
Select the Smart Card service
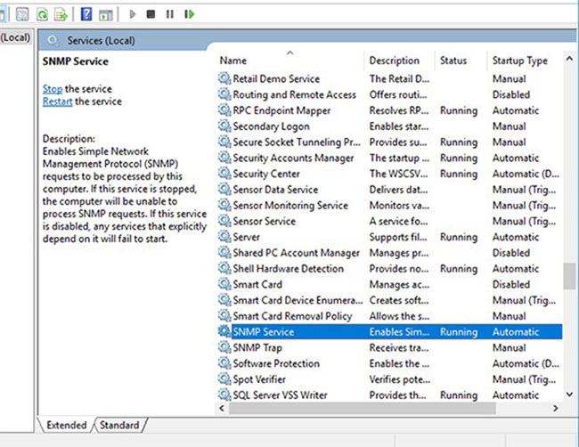coord(257,285)
